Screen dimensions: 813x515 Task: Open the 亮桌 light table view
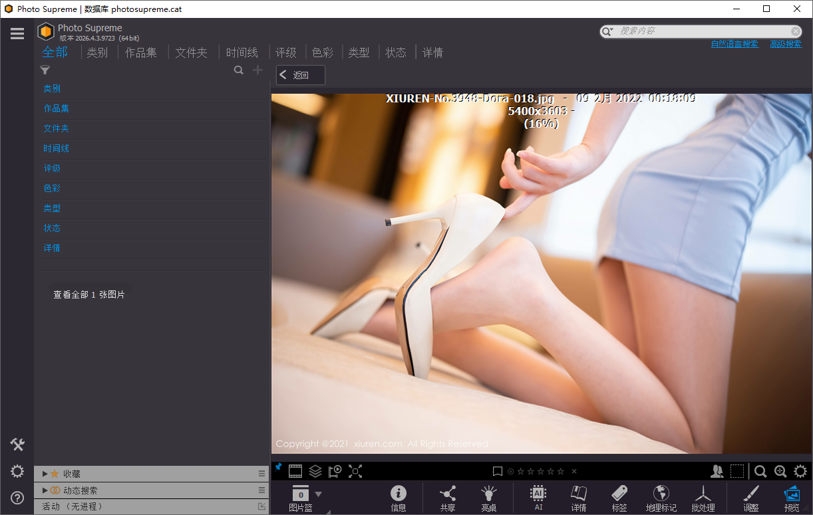[489, 498]
